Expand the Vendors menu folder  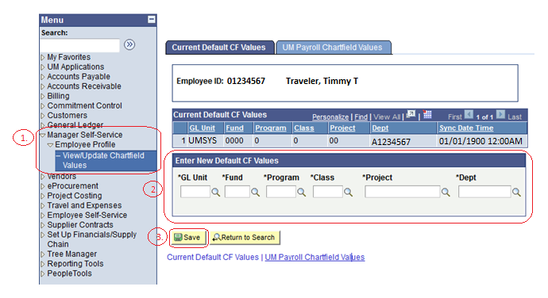(43, 177)
